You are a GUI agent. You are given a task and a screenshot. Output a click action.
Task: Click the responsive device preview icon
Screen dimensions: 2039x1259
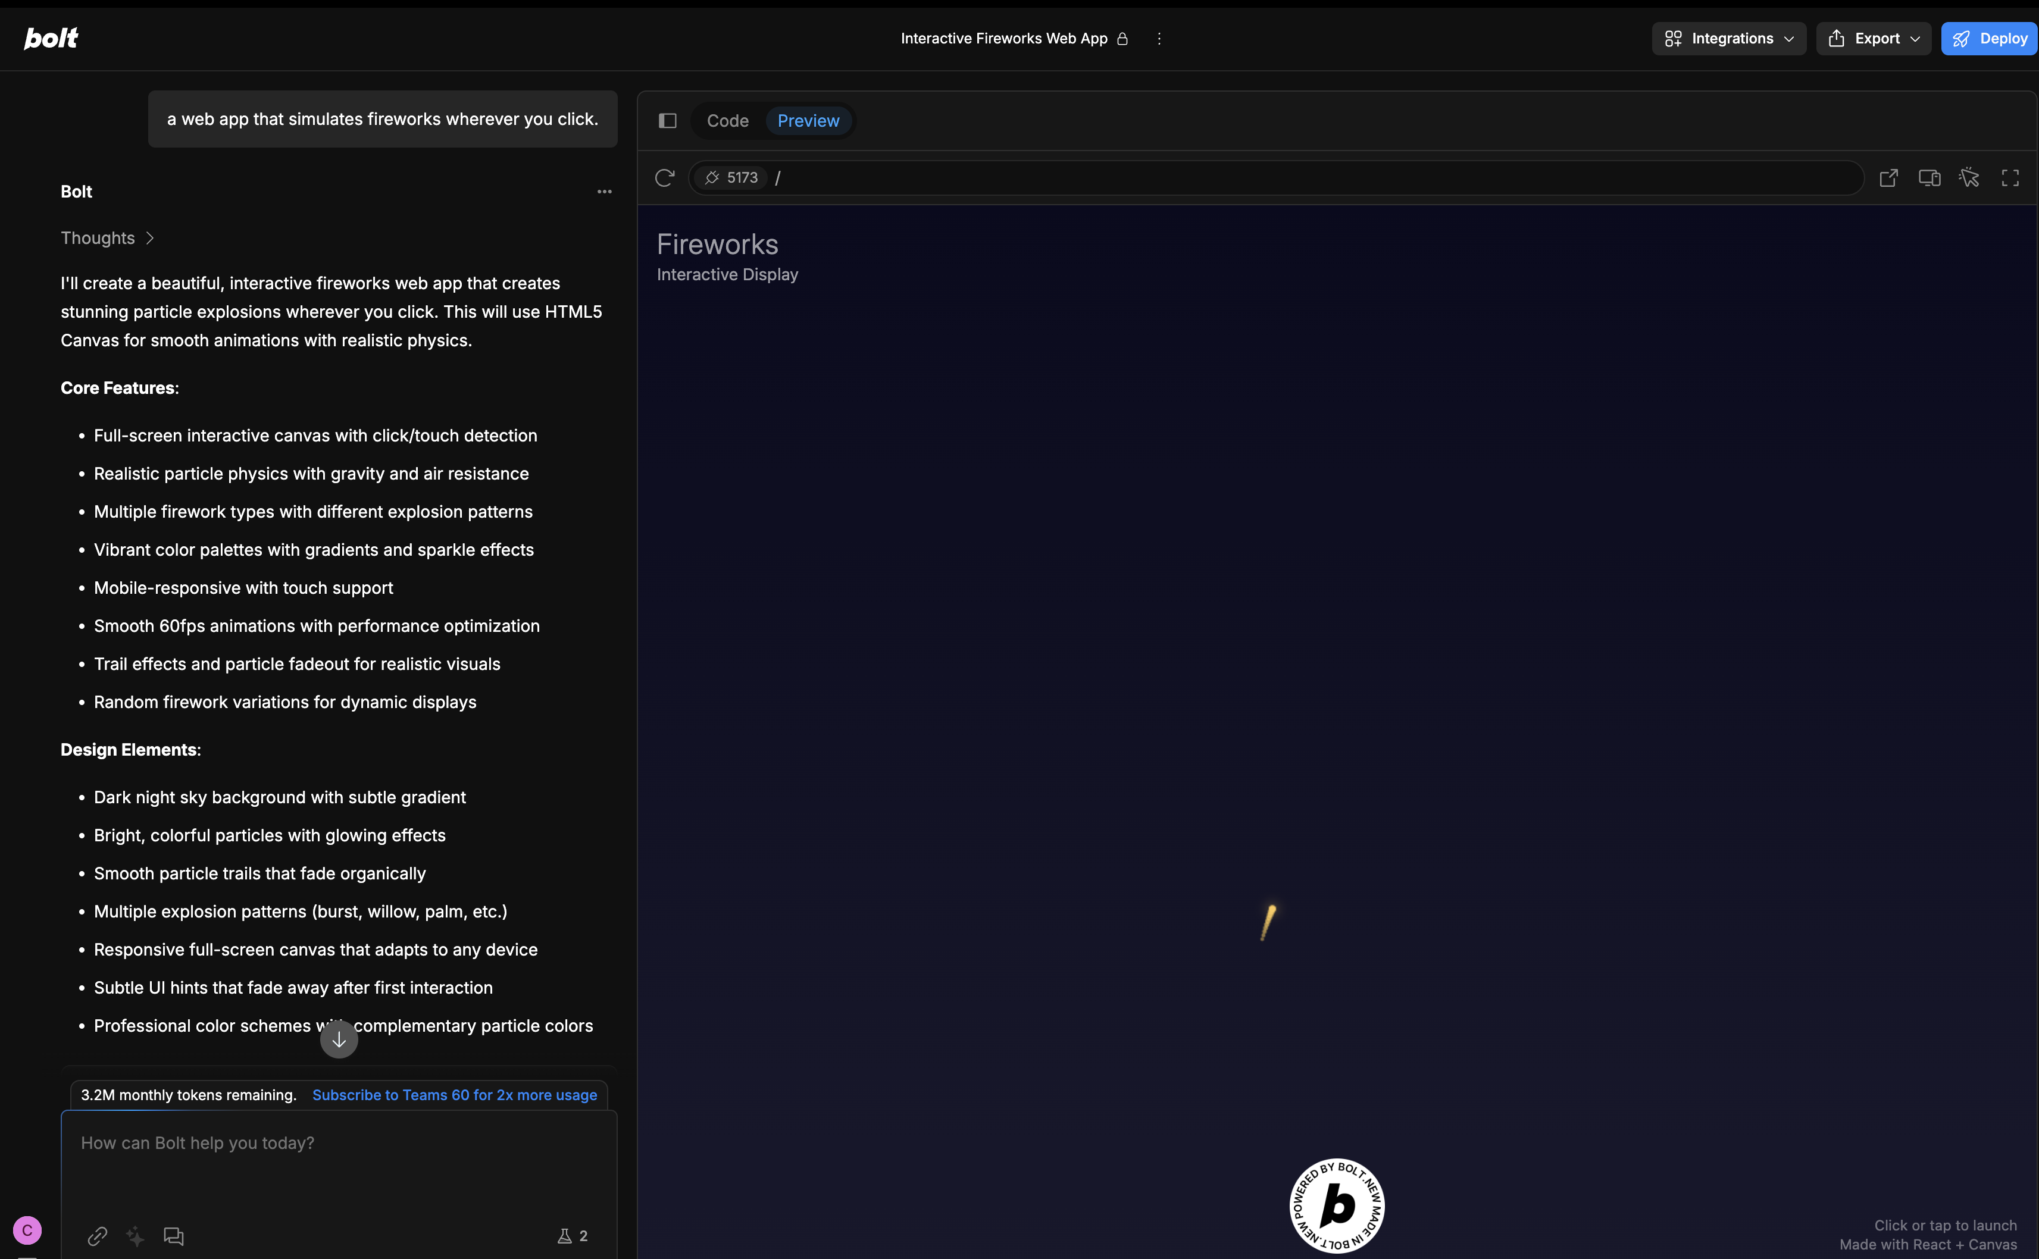(1929, 177)
